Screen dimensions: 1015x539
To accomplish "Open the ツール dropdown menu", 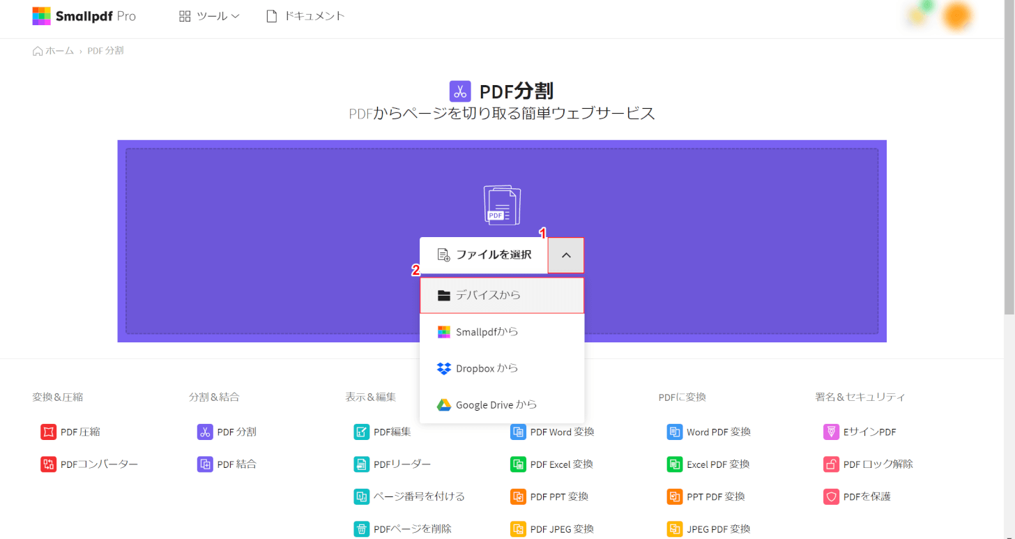I will pyautogui.click(x=209, y=16).
